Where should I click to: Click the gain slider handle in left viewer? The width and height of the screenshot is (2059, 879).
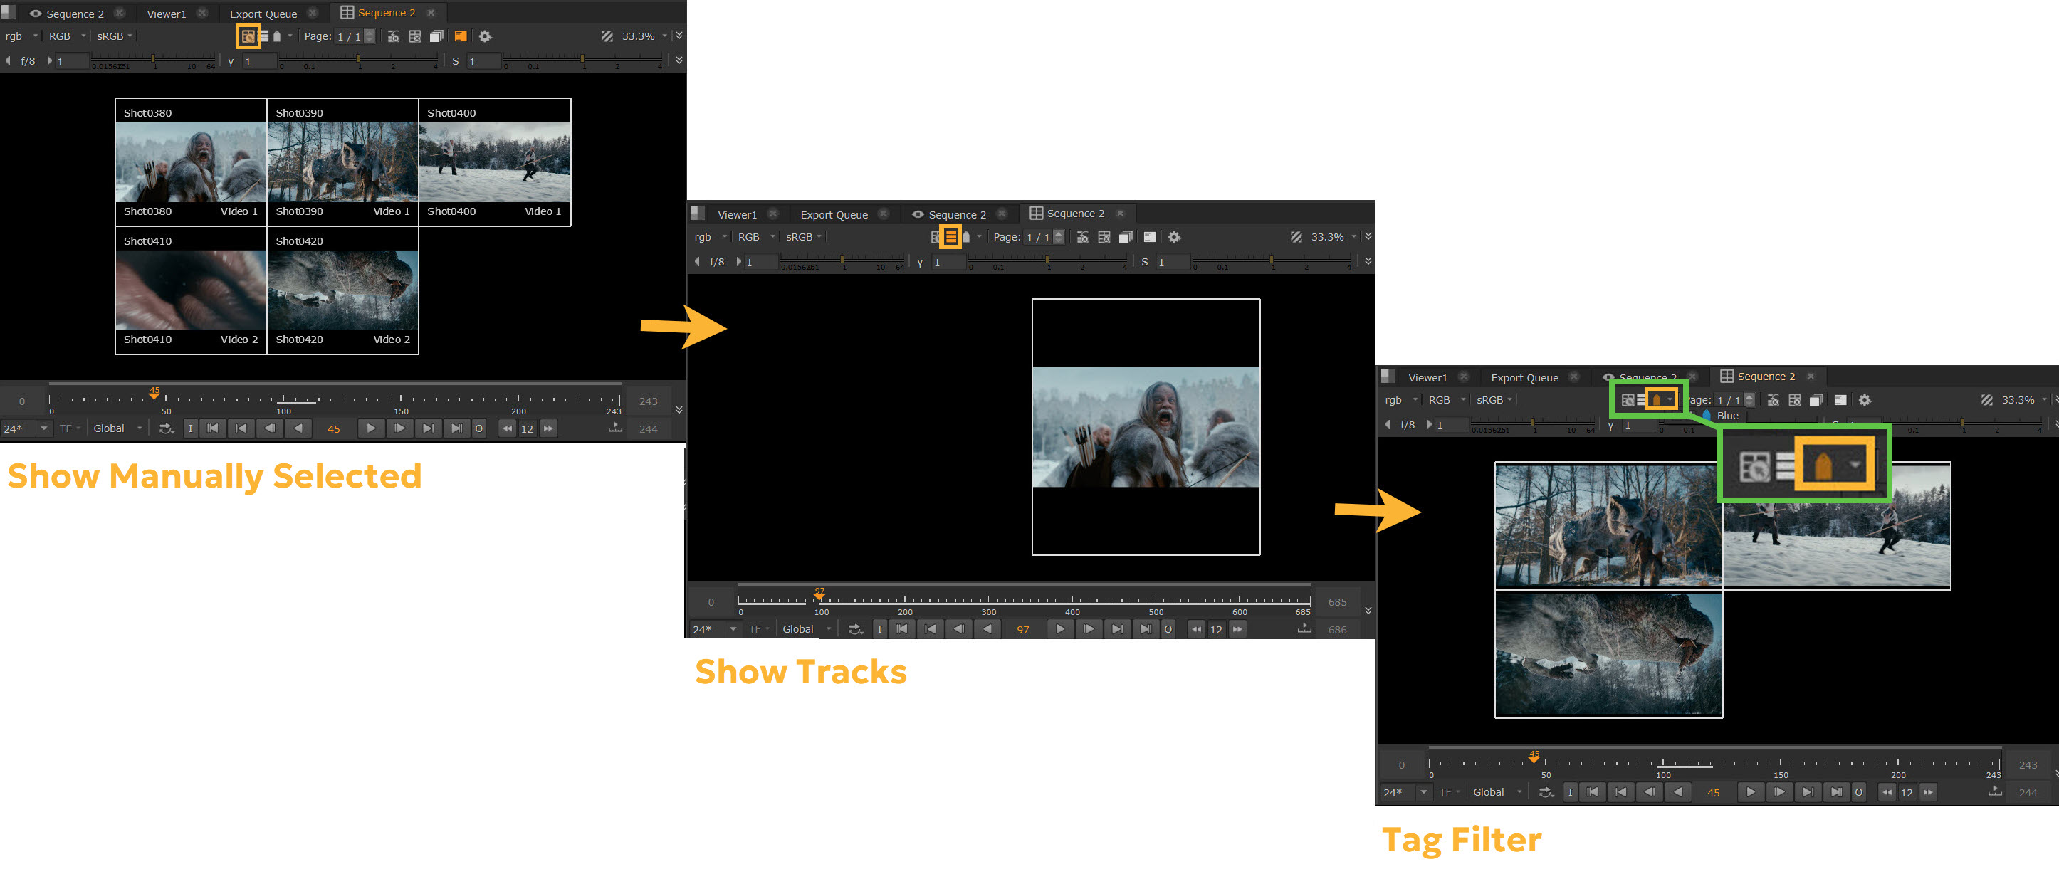(154, 60)
